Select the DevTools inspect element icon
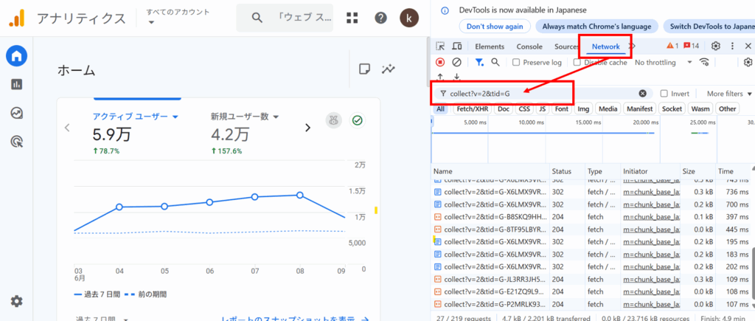This screenshot has height=321, width=755. pos(440,46)
